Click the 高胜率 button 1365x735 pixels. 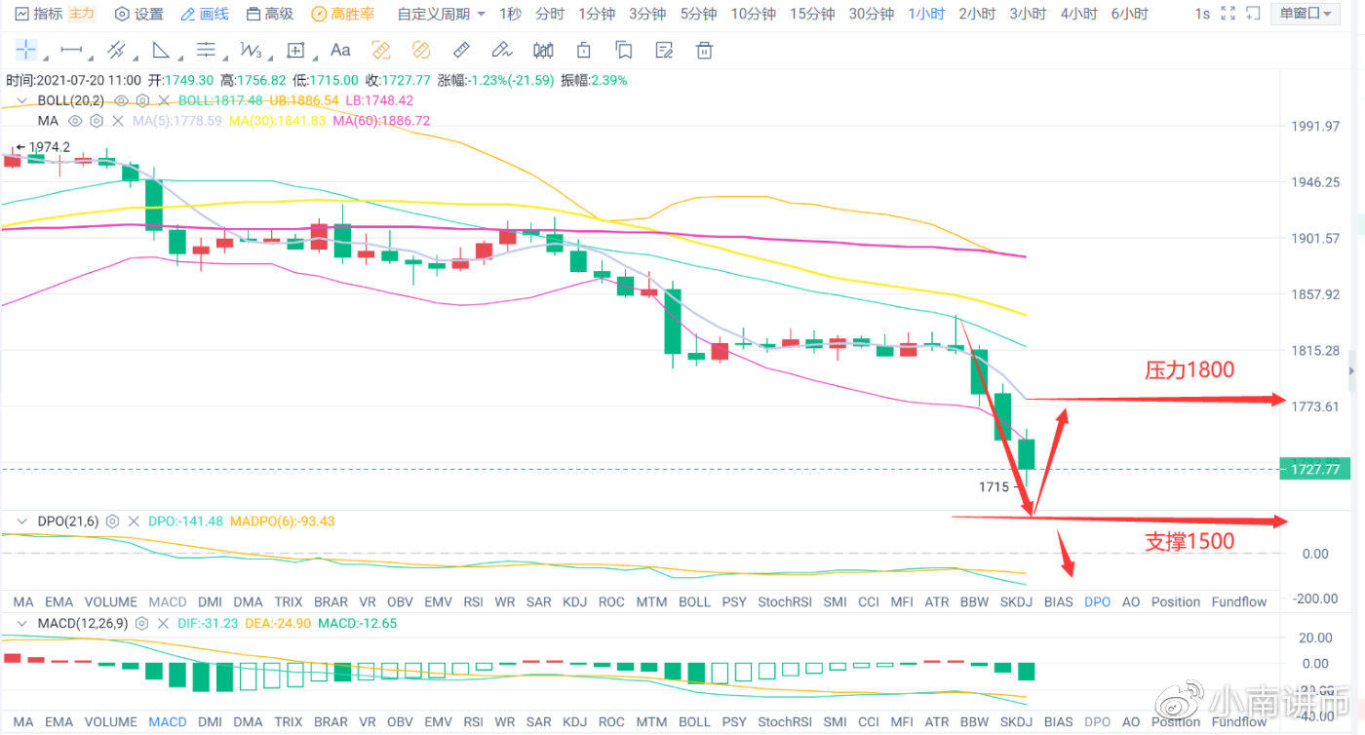[341, 14]
